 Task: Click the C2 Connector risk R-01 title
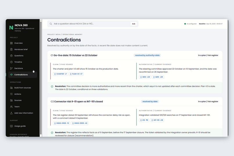[77, 101]
